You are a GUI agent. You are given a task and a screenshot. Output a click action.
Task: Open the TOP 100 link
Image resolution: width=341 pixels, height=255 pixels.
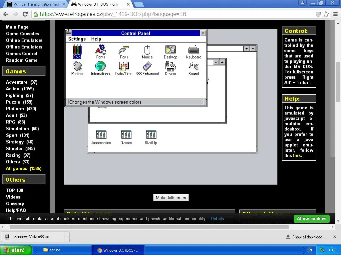(15, 190)
